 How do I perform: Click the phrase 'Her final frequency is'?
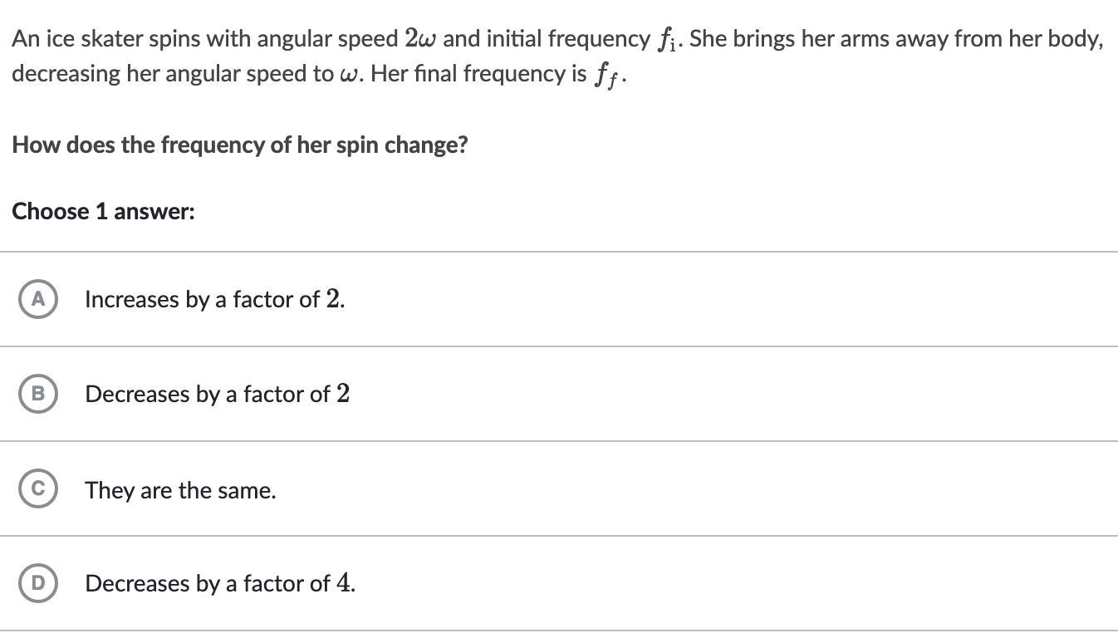tap(479, 74)
